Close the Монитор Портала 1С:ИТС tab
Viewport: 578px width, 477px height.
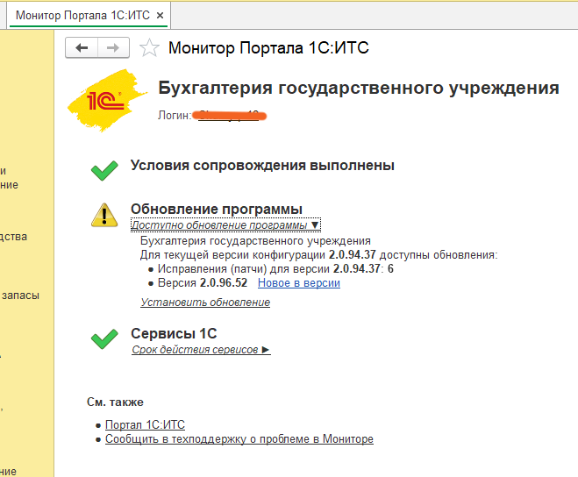[x=160, y=16]
